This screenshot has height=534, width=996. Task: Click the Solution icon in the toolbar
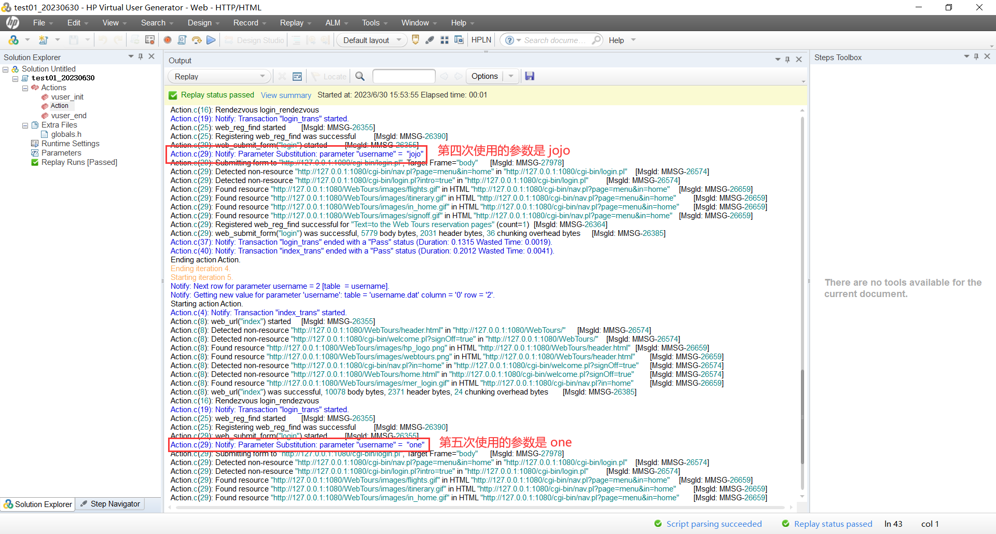[x=13, y=40]
